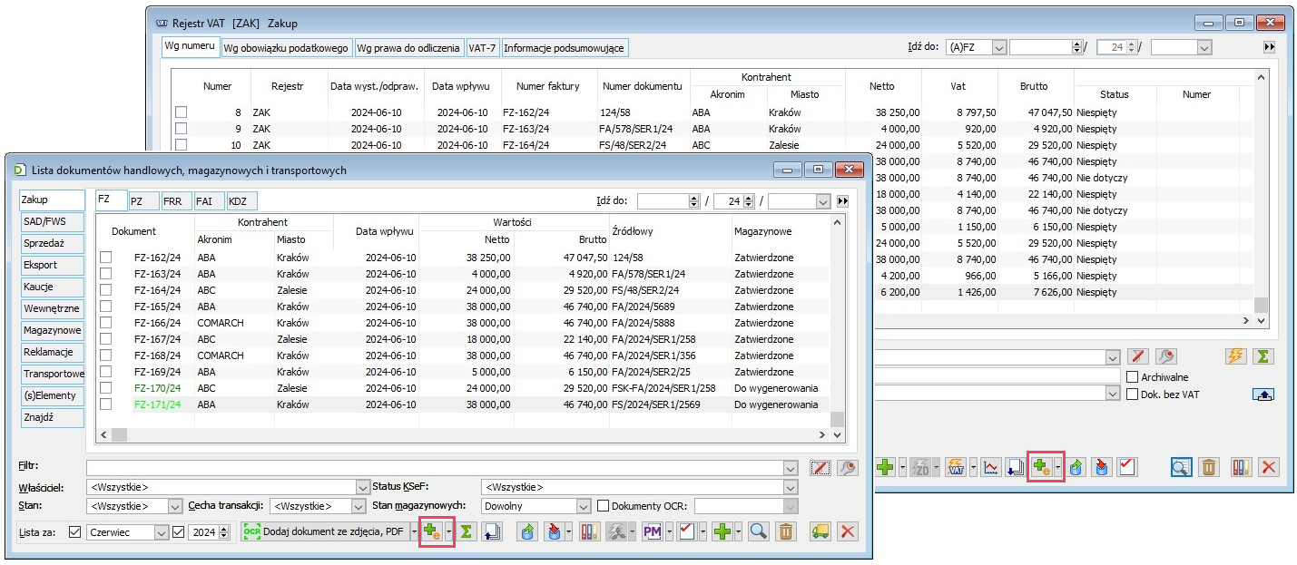The height and width of the screenshot is (565, 1297).
Task: Toggle the Dok. bez VAT checkbox
Action: point(1132,394)
